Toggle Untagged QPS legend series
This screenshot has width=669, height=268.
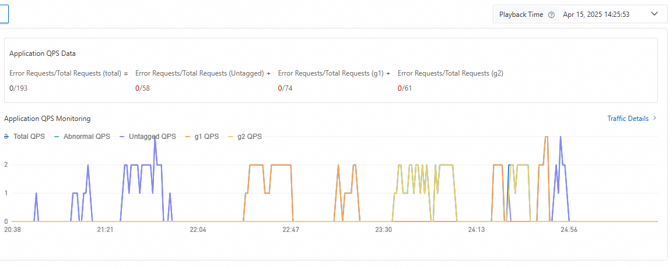tap(147, 137)
